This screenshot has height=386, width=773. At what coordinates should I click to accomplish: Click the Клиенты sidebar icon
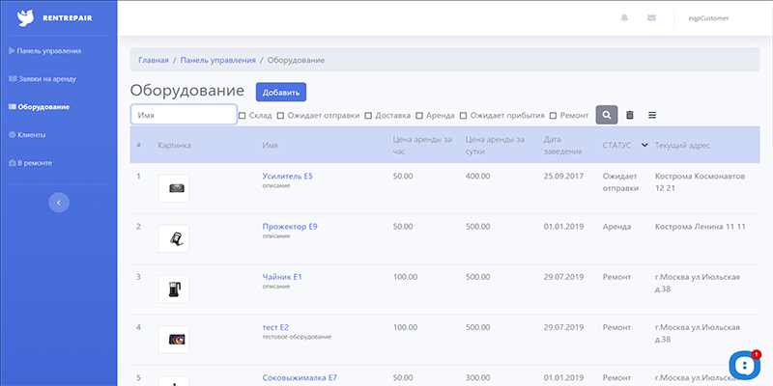point(13,135)
